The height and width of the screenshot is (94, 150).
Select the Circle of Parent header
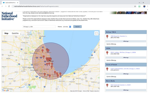click(x=126, y=65)
